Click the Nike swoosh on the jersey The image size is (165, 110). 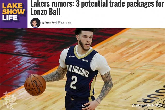pyautogui.click(x=72, y=56)
